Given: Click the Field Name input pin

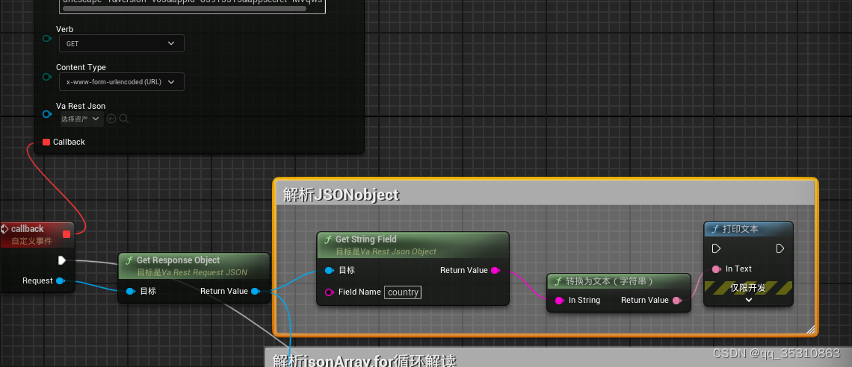Looking at the screenshot, I should click(330, 292).
